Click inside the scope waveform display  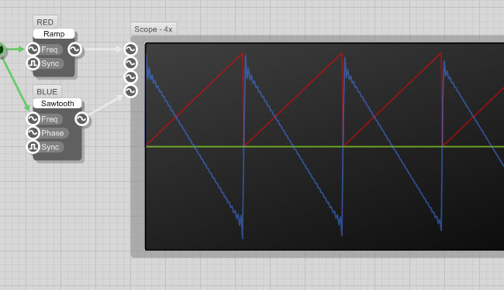(x=325, y=146)
